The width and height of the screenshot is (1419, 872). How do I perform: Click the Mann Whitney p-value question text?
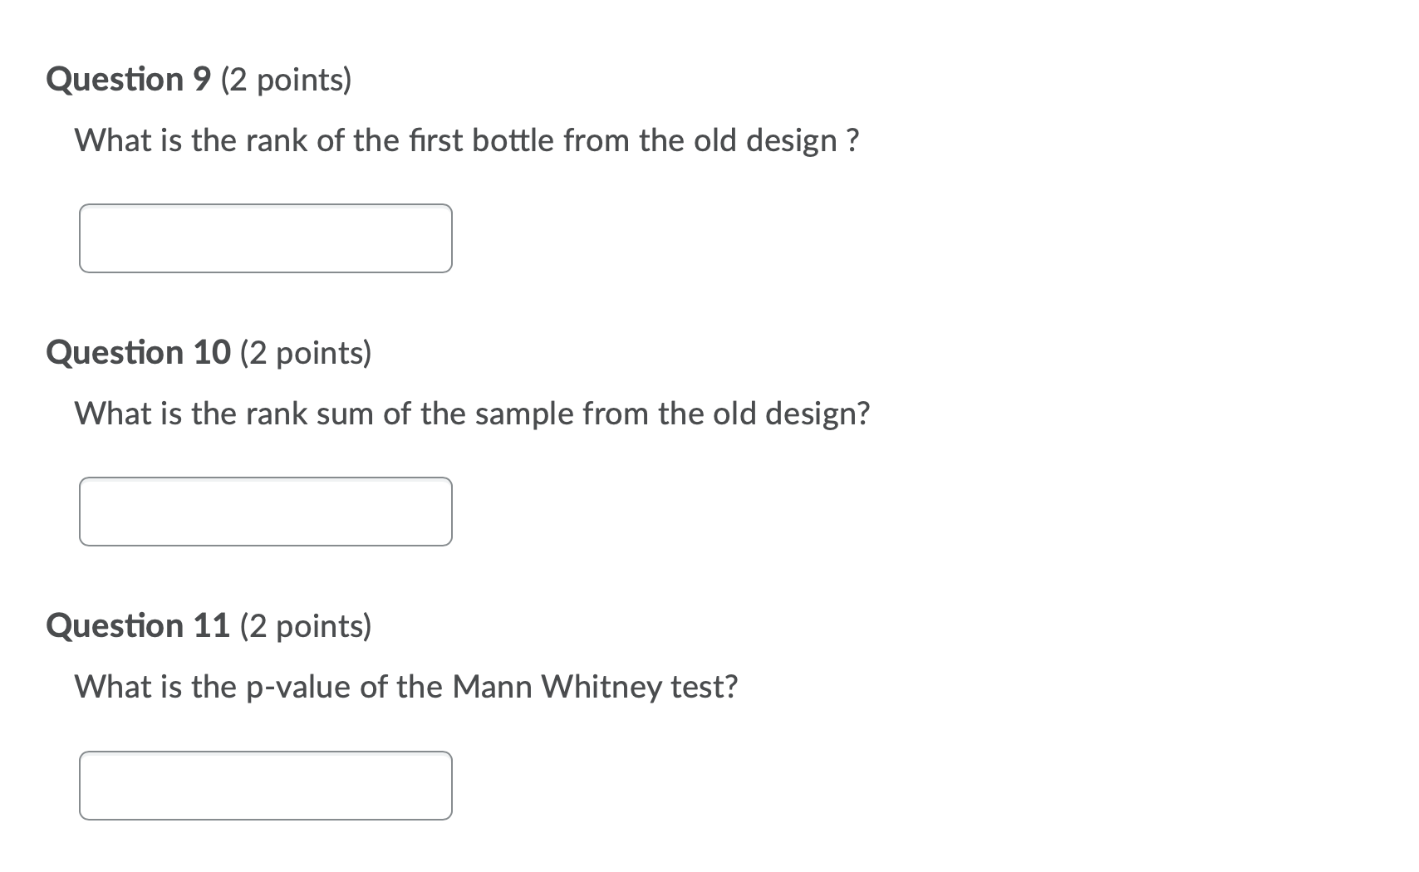405,687
